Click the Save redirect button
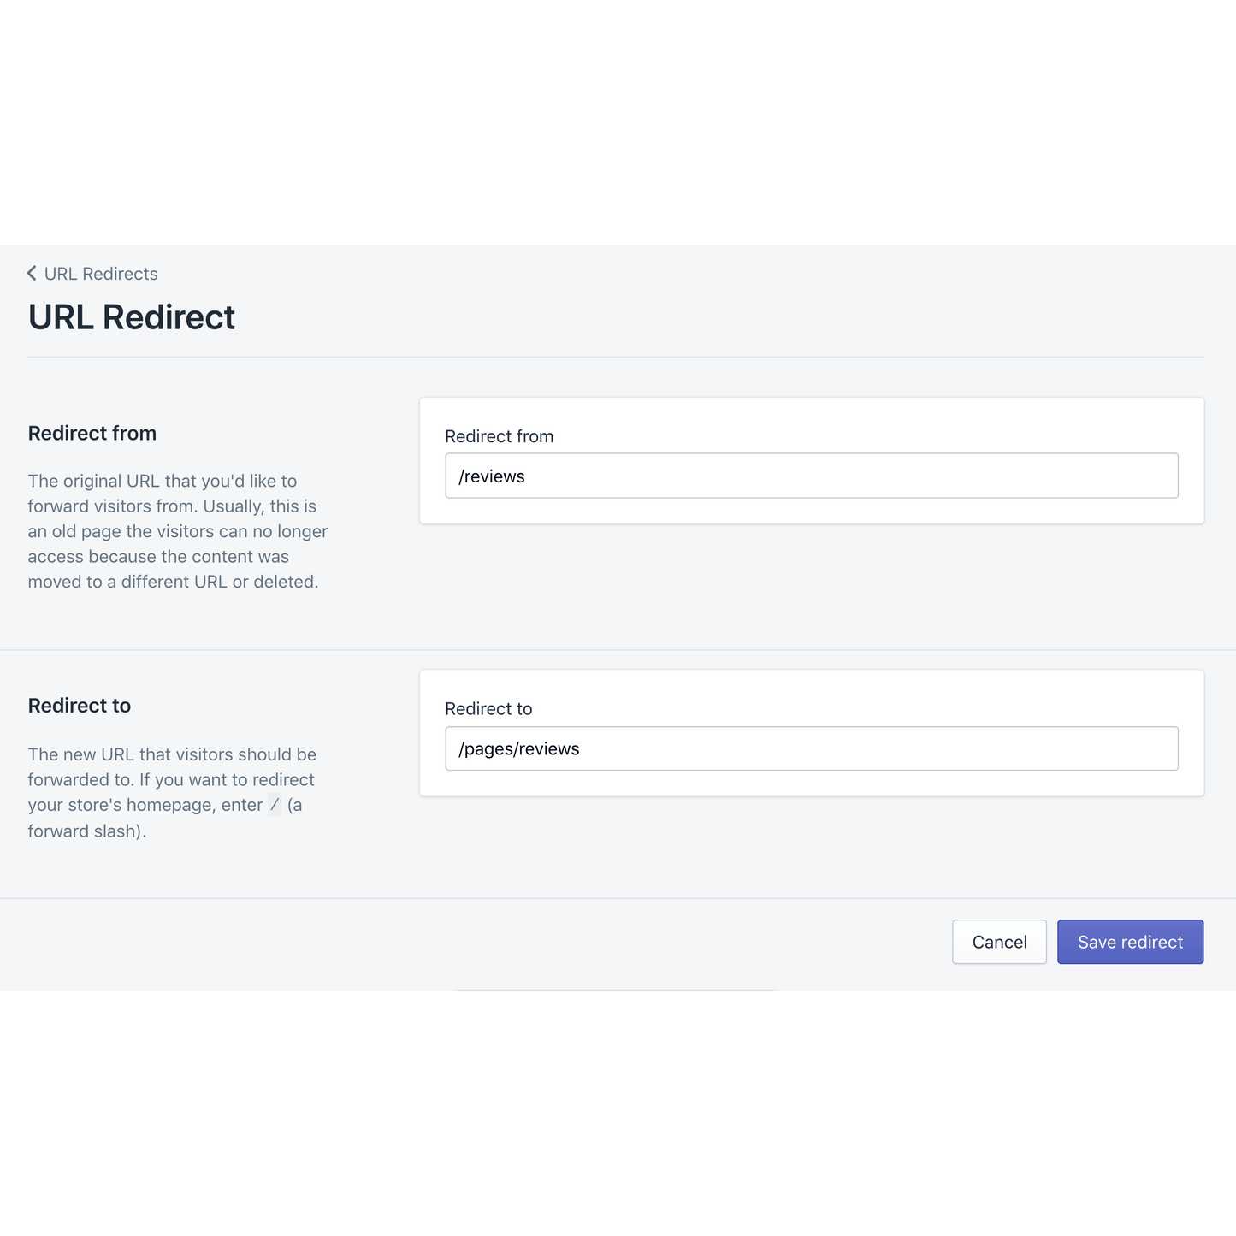The image size is (1236, 1236). click(1130, 942)
